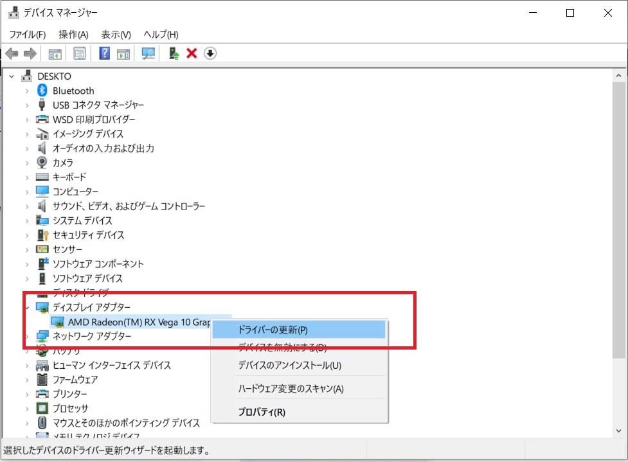
Task: Click the Back arrow toolbar icon
Action: [12, 53]
